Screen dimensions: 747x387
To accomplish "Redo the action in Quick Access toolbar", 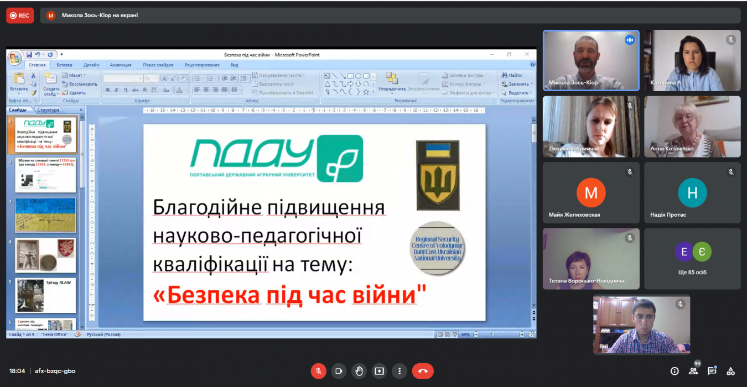I will pos(50,55).
